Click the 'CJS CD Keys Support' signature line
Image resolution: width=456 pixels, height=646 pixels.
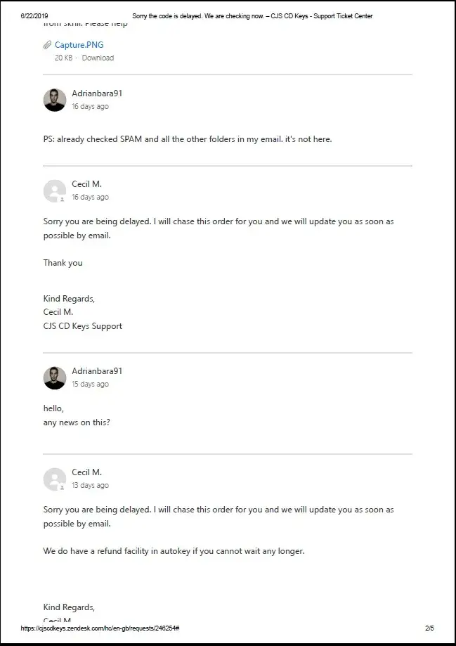point(83,326)
